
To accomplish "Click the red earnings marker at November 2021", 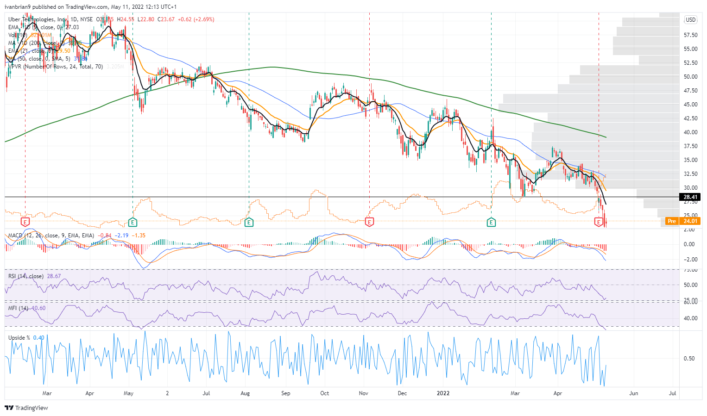I will [x=369, y=223].
